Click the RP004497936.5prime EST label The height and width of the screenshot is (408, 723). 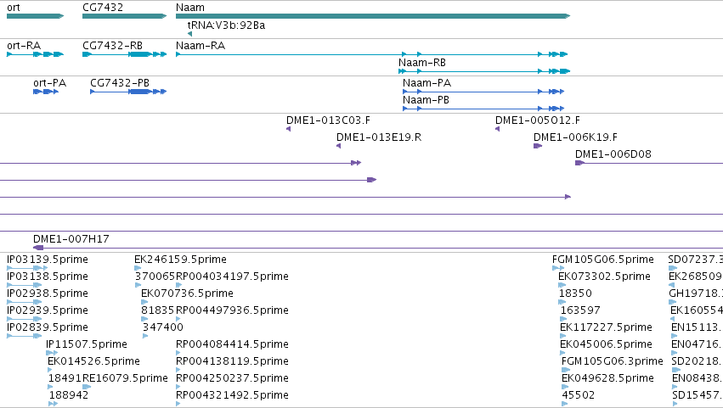coord(233,310)
